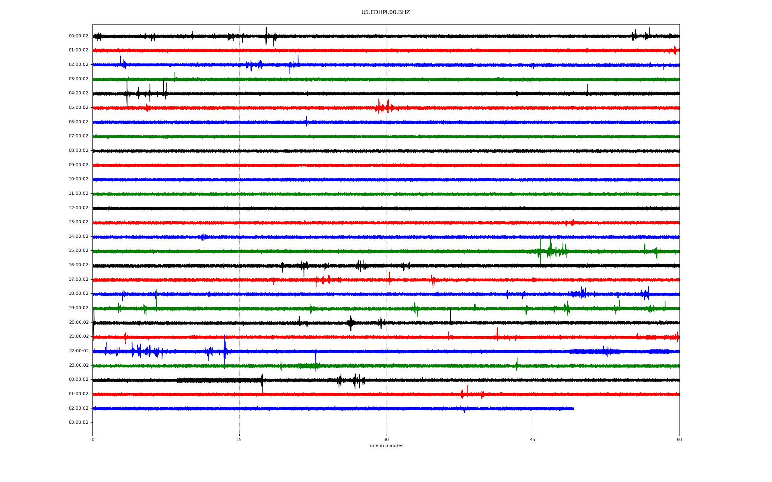Click the 08:00:02 row time label

point(78,151)
